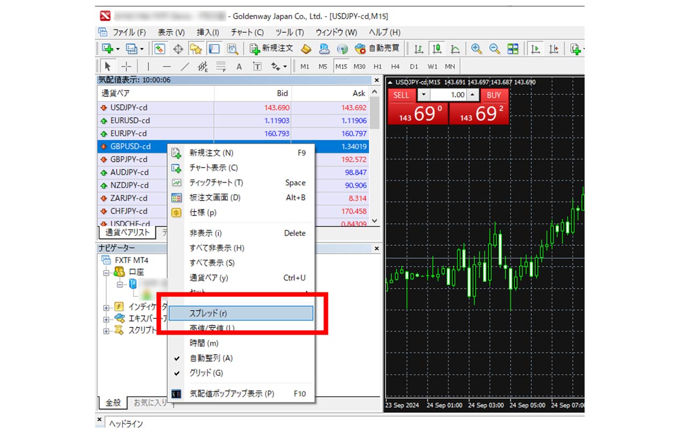Screen dimensions: 679x433
Task: Switch timeframe to D1
Action: (414, 66)
